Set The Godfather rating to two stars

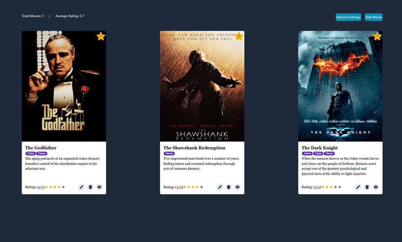[51, 187]
